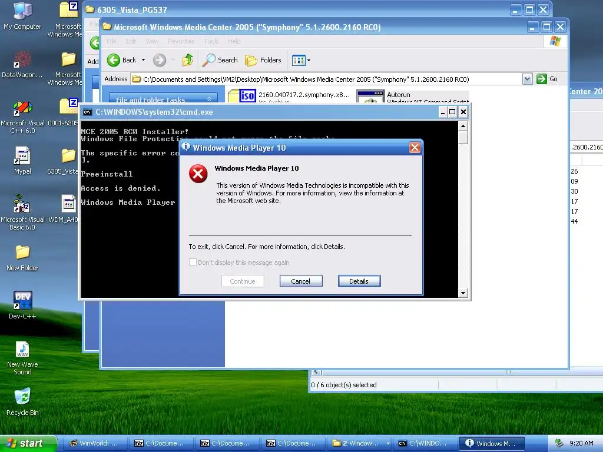Click Cancel in the Windows Media Player 10 dialog
603x452 pixels.
[x=301, y=281]
